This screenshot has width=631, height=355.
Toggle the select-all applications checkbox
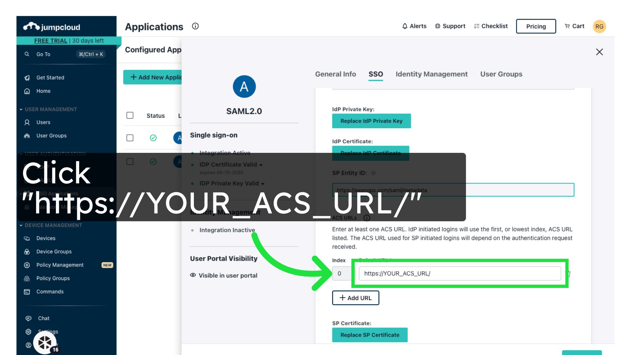pos(130,115)
